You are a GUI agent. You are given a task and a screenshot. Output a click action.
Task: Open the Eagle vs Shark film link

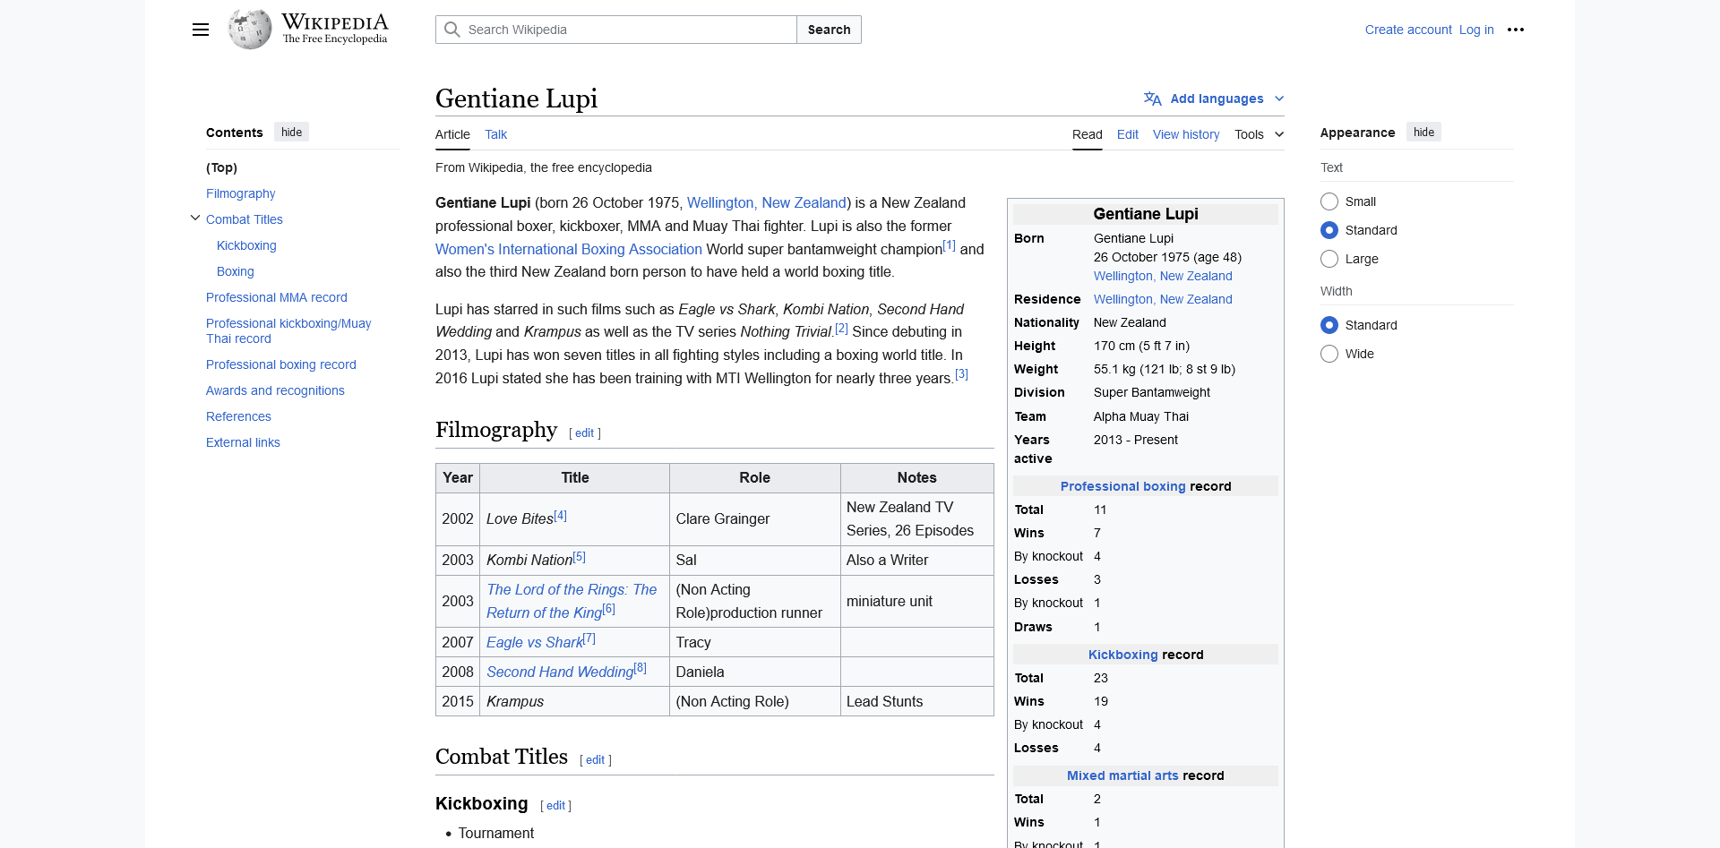534,643
